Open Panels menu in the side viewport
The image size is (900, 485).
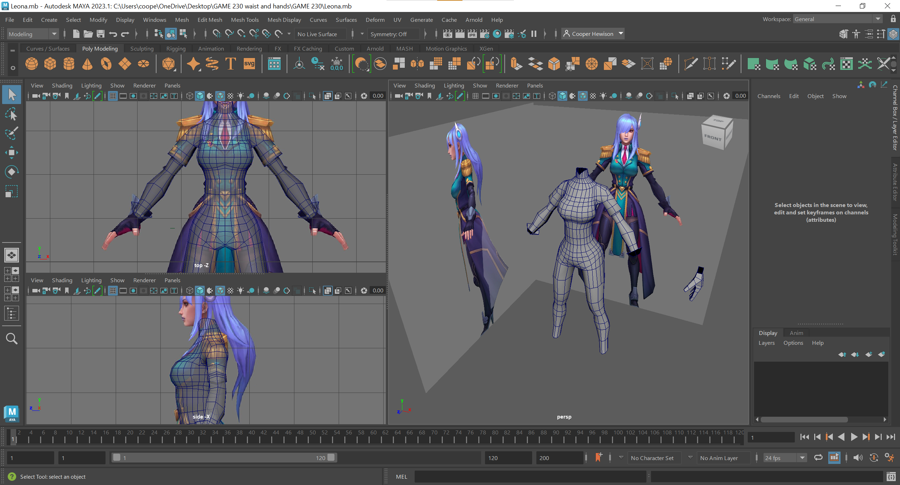172,280
